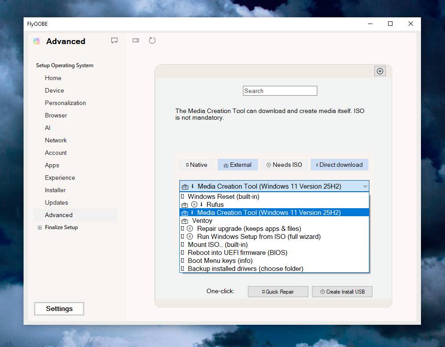Expand the Finalize Setup tree node
445x347 pixels.
pyautogui.click(x=40, y=227)
